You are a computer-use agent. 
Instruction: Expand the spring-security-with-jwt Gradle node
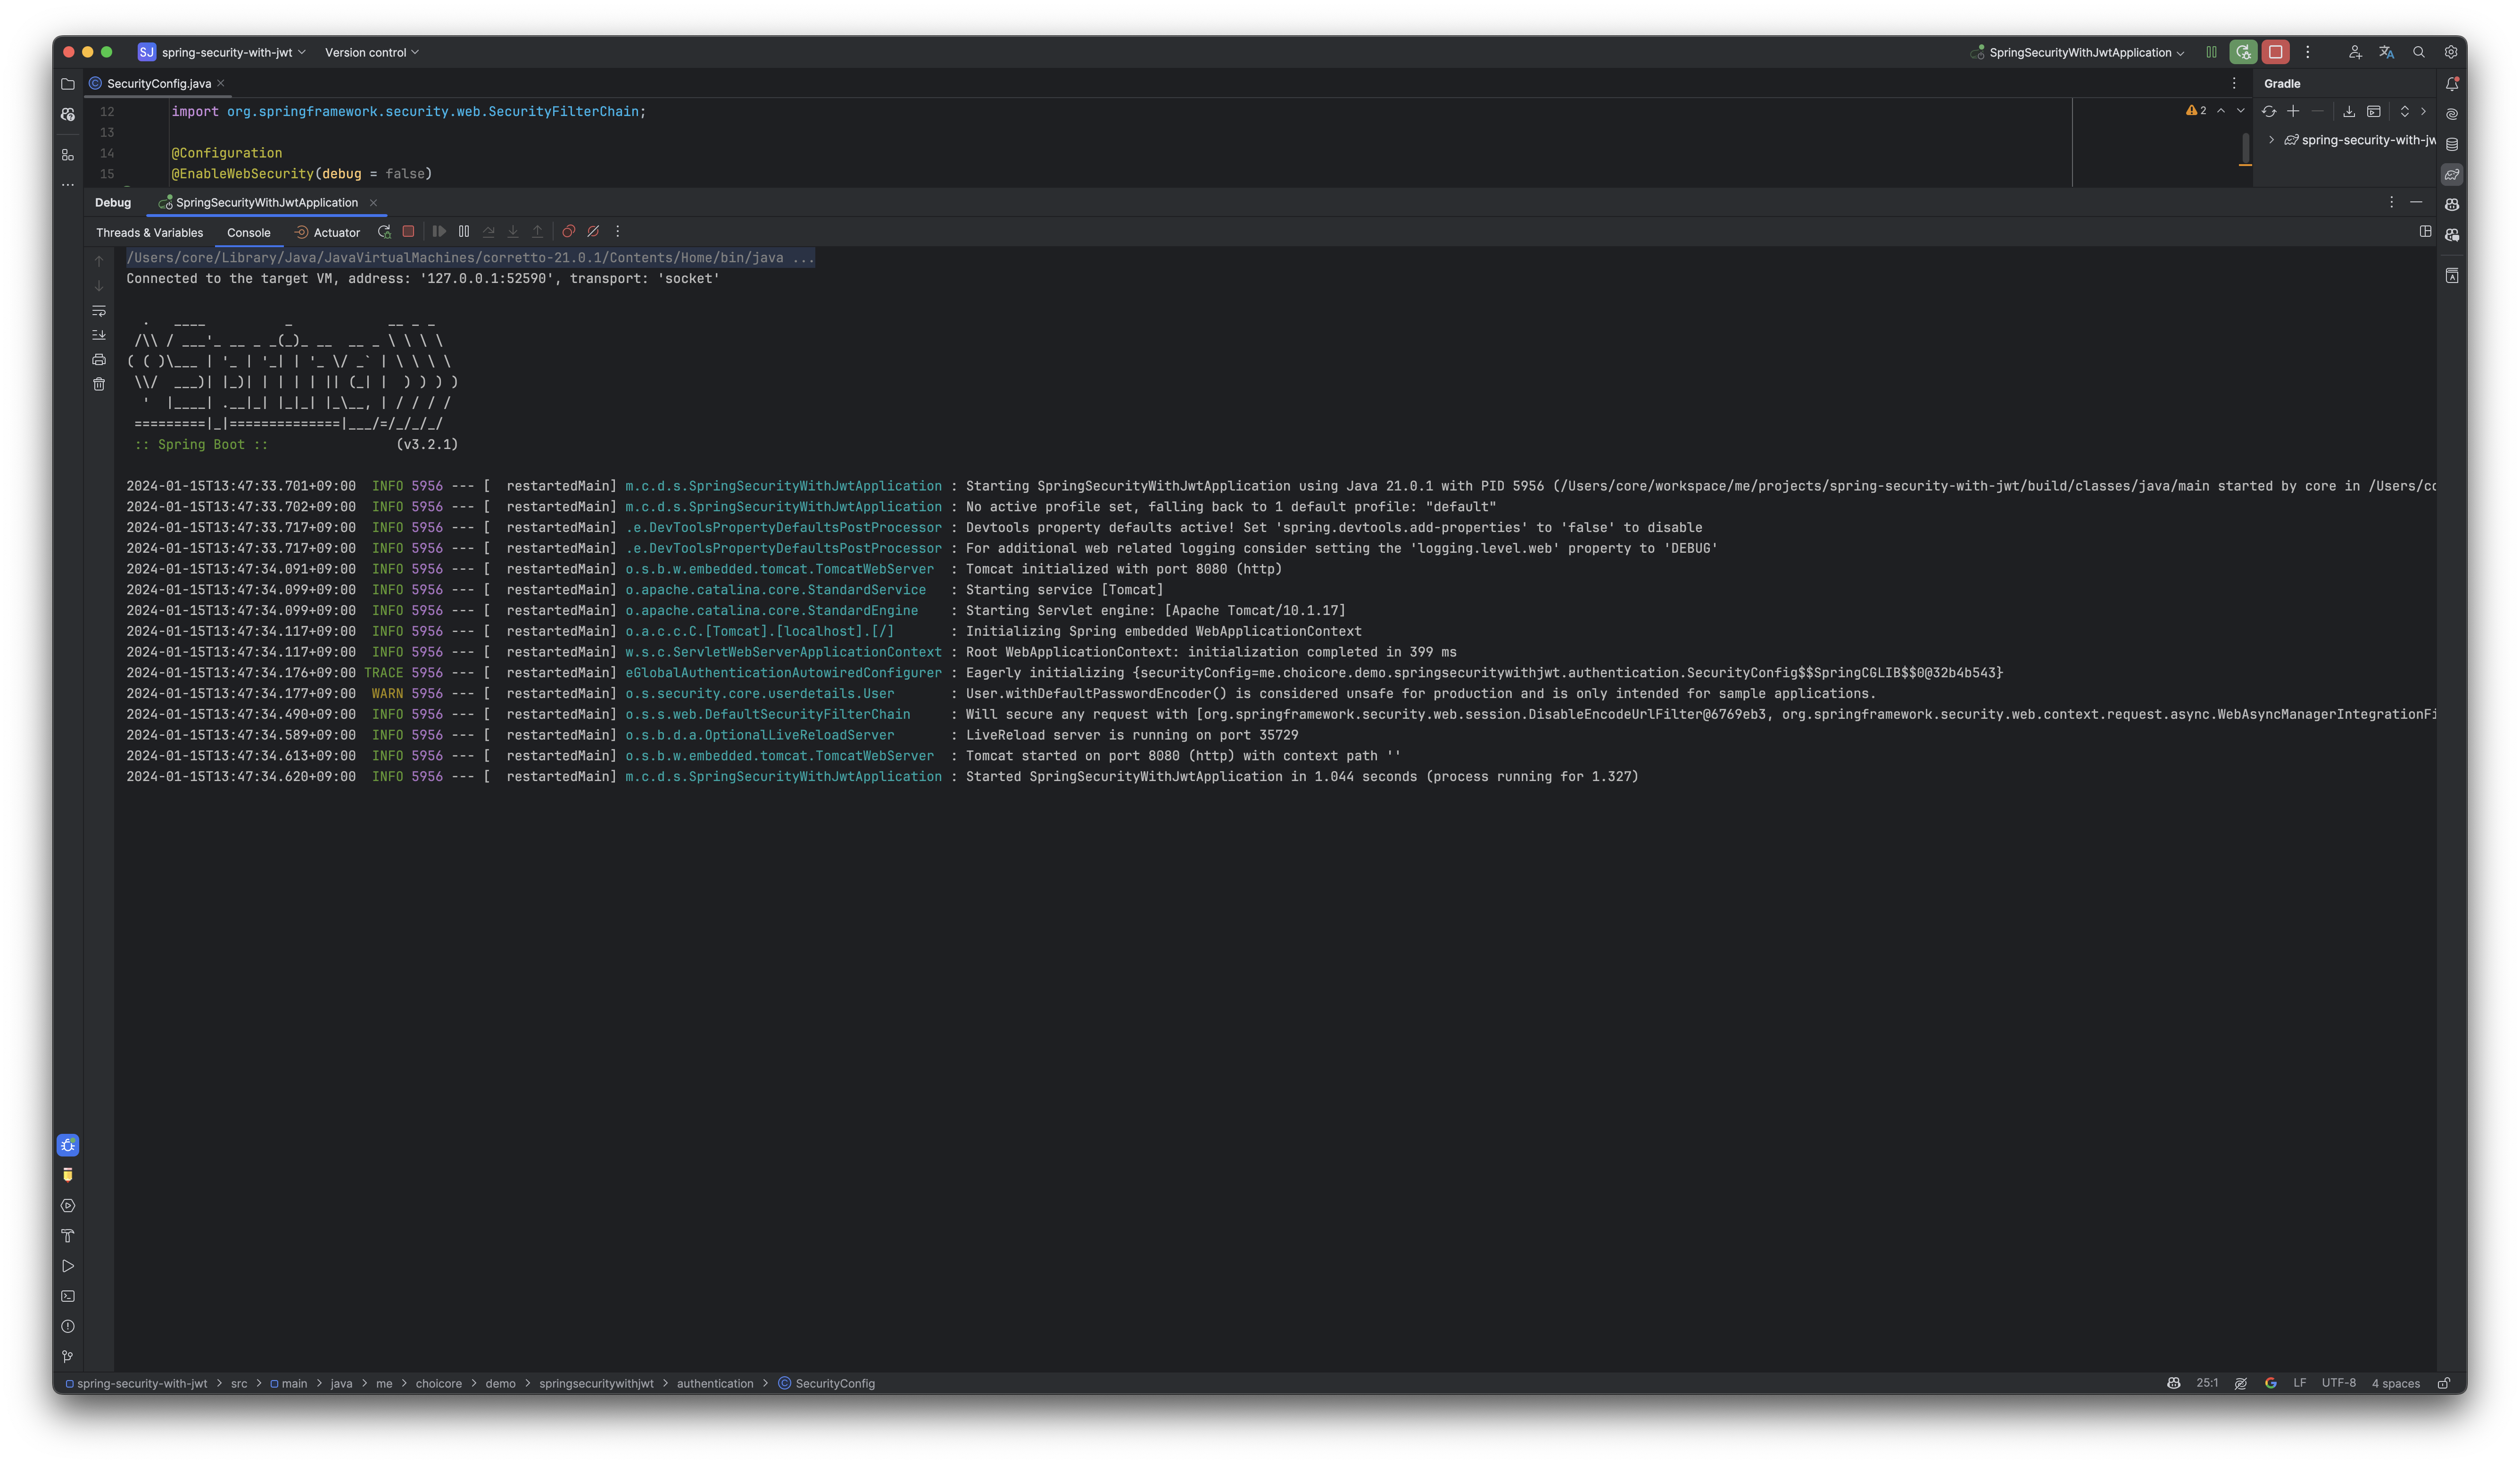(2272, 140)
